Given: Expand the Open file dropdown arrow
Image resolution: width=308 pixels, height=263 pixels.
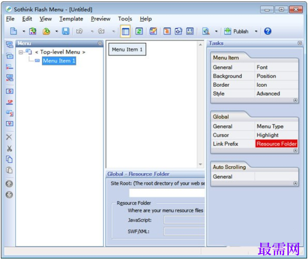Looking at the screenshot, I should 56,31.
